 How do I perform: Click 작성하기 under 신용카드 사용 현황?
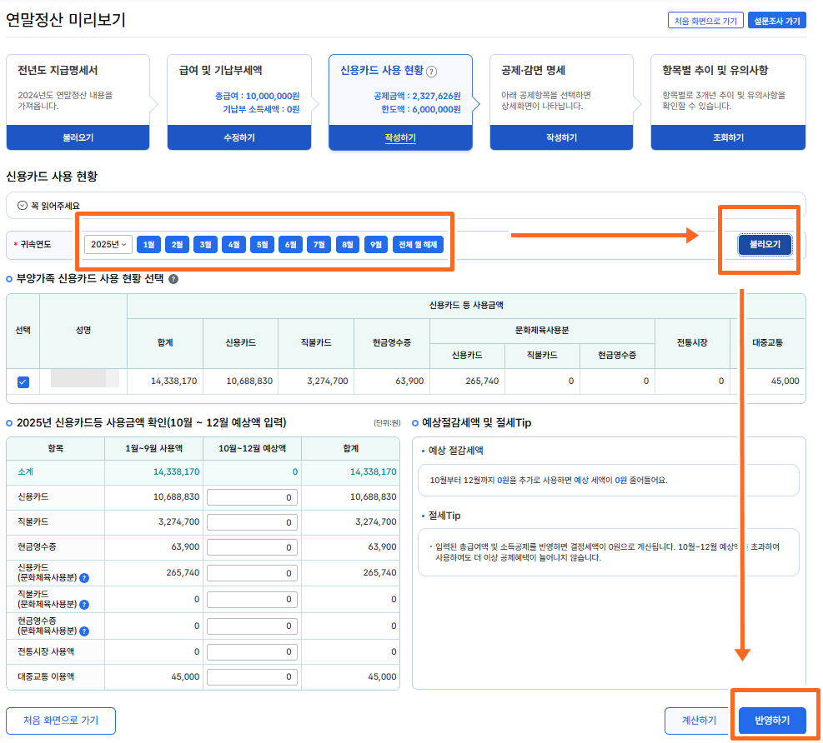tap(400, 137)
